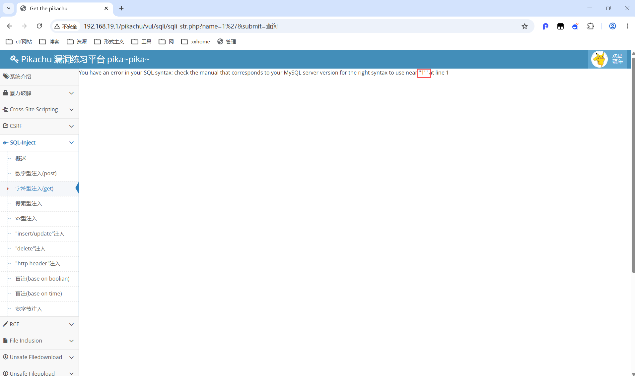Open the 管理 bookmark
635x376 pixels.
click(x=227, y=41)
